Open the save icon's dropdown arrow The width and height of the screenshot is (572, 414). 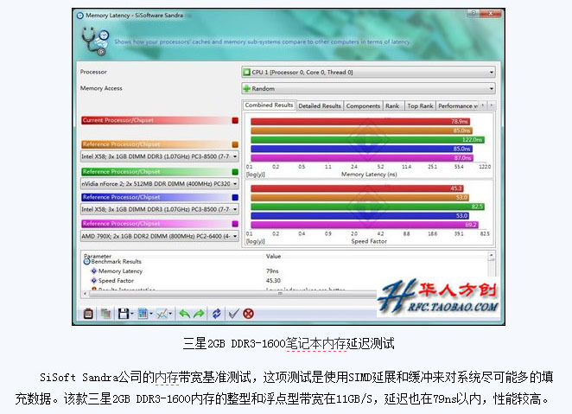[x=131, y=314]
